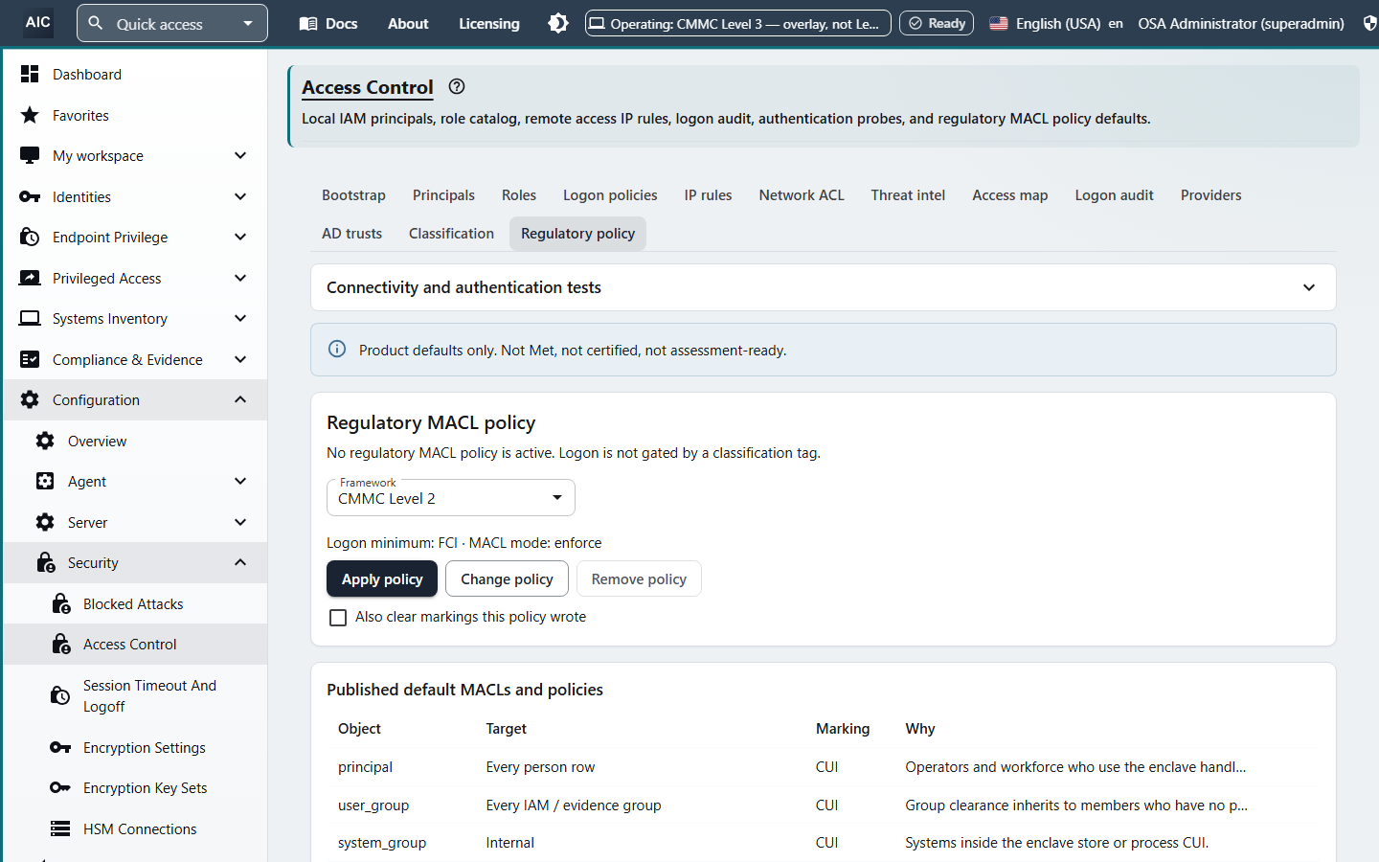Open the Quick access dropdown
The image size is (1379, 862).
click(172, 23)
